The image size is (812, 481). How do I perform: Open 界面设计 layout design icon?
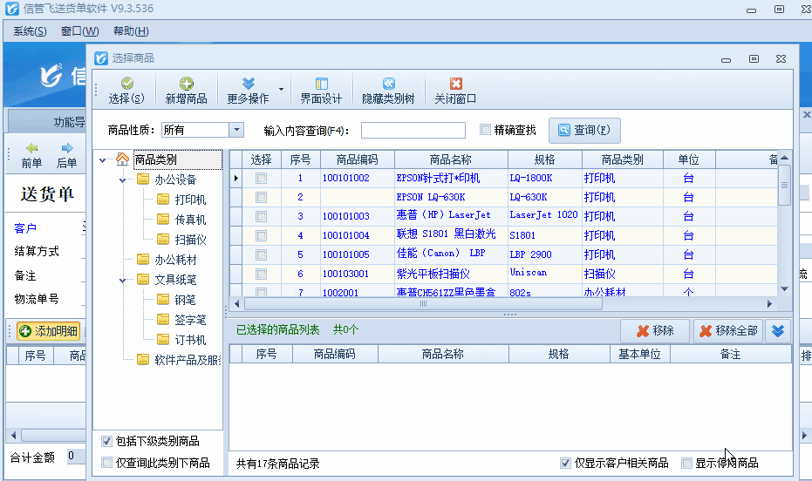click(321, 84)
